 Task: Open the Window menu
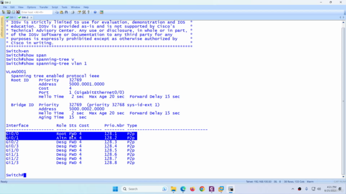(x=76, y=7)
